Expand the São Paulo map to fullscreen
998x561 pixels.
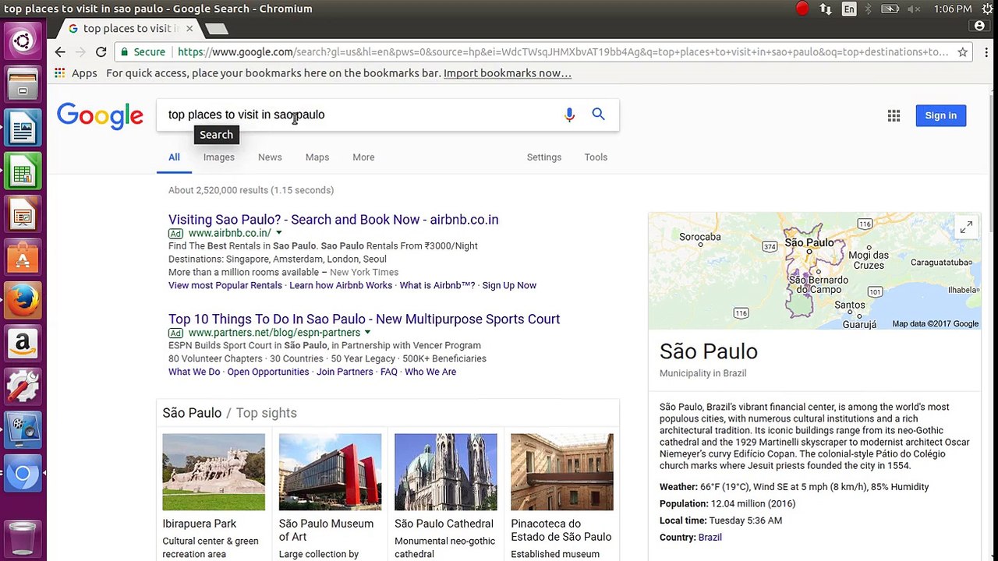click(966, 227)
